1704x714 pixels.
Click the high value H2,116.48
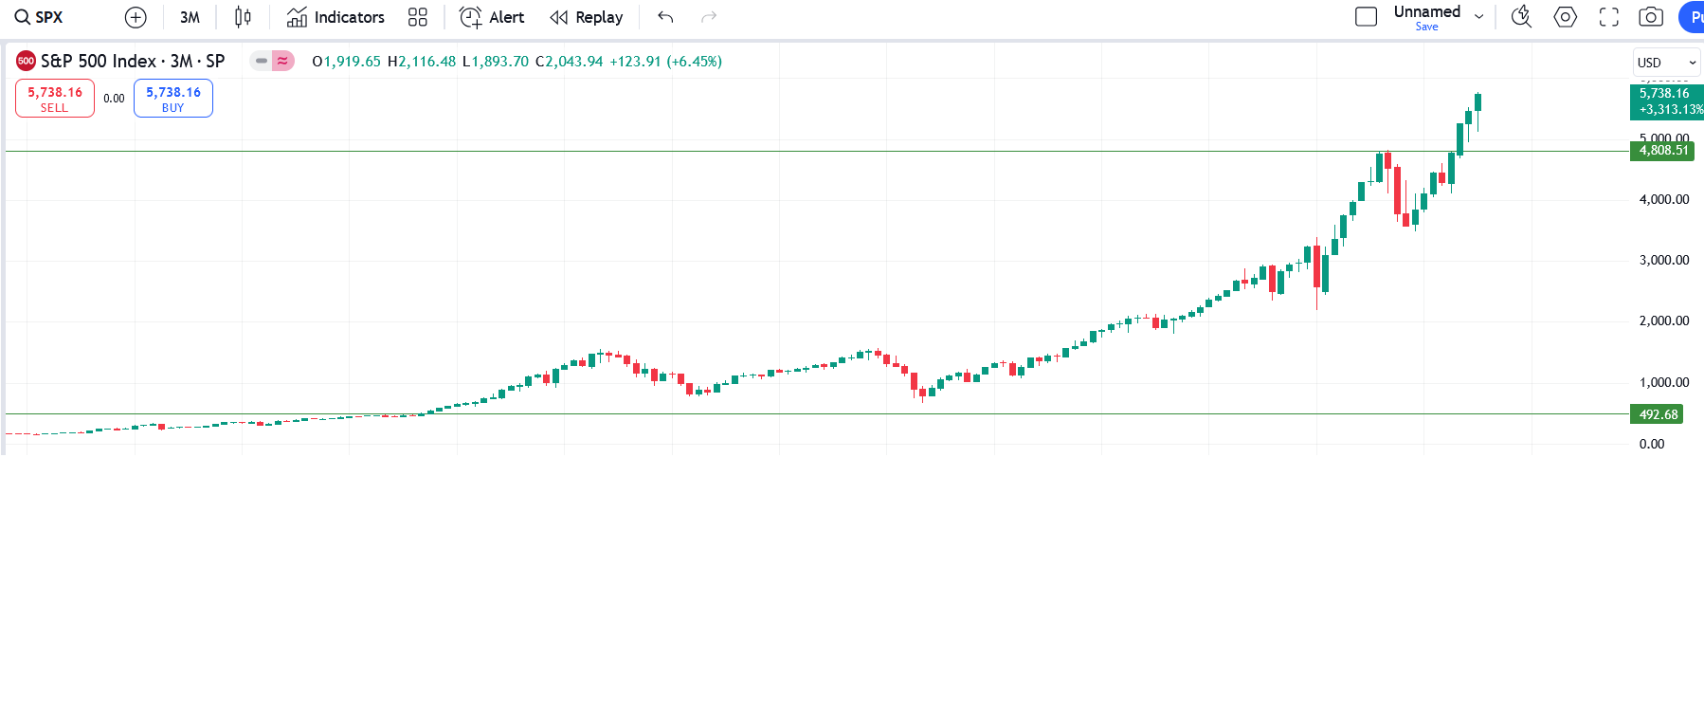pyautogui.click(x=422, y=62)
